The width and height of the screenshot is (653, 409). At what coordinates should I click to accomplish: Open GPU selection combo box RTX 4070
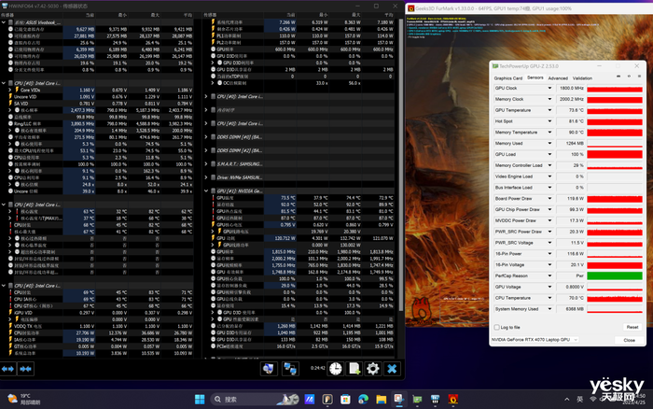click(535, 340)
